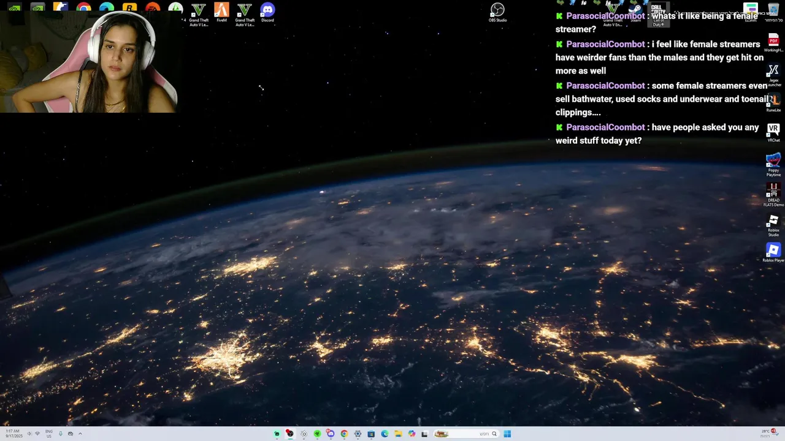Open the WorkingH PDF file on desktop
Screen dimensions: 785x441
(773, 43)
